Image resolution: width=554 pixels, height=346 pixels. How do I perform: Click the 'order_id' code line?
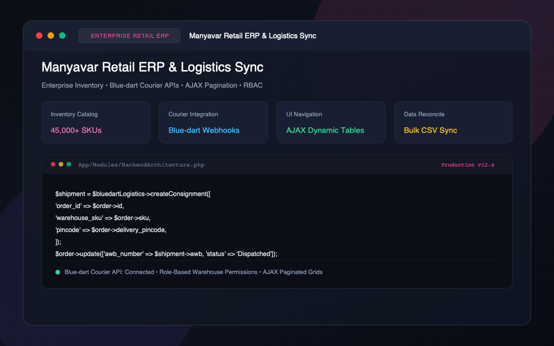pos(90,206)
